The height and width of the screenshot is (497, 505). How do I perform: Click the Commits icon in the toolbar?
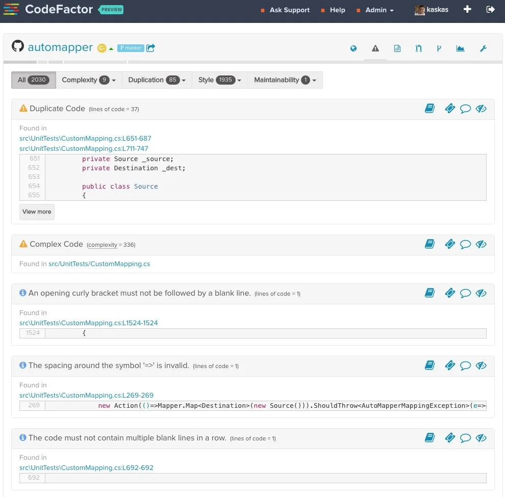pyautogui.click(x=418, y=48)
